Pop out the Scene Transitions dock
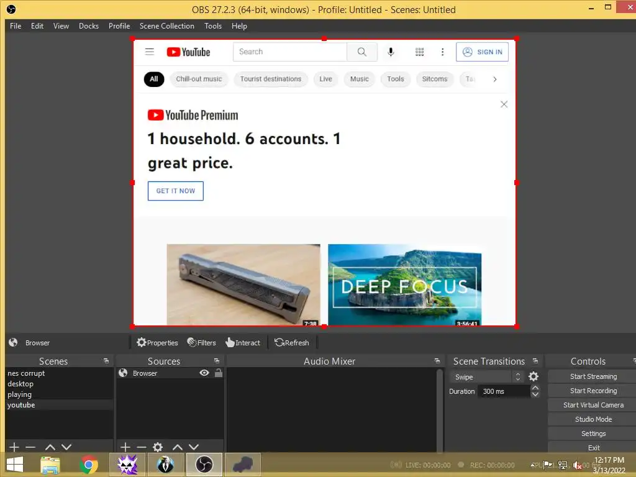 coord(535,361)
